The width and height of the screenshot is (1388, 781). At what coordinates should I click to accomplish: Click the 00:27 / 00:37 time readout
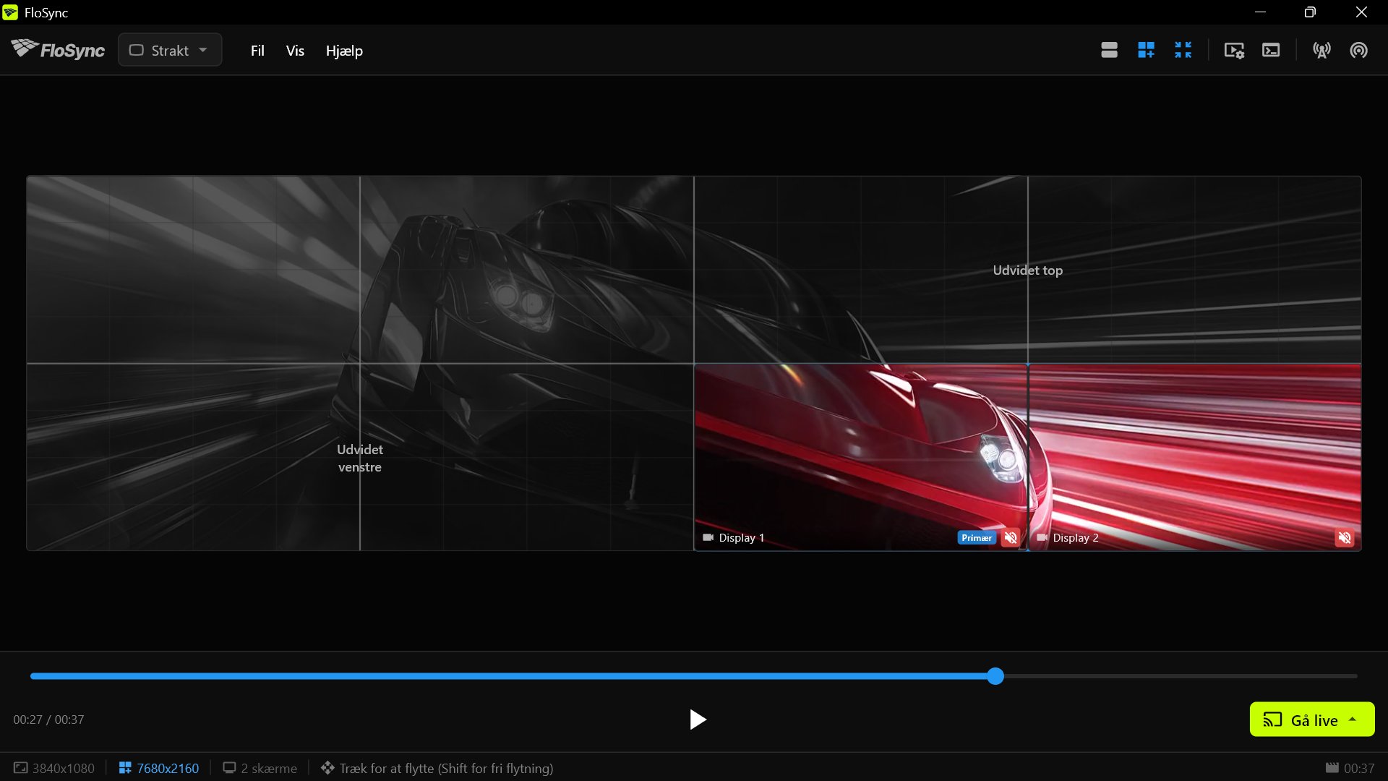[48, 720]
